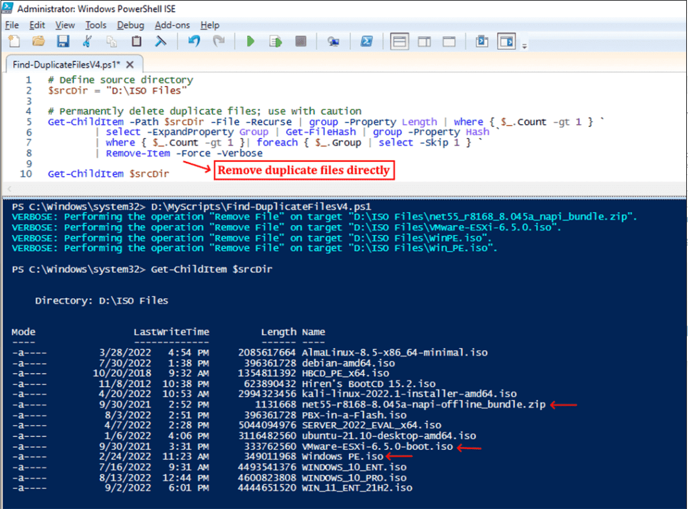Launch PowerShell.exe from the toolbar
The height and width of the screenshot is (509, 688).
[367, 41]
